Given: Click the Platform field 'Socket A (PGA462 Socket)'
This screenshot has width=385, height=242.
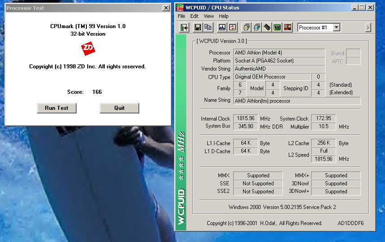Looking at the screenshot, I should tap(279, 61).
